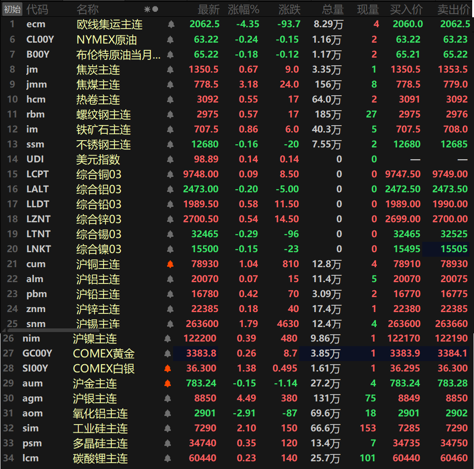474x469 pixels.
Task: Select the 初始 tab in the header
Action: (12, 9)
